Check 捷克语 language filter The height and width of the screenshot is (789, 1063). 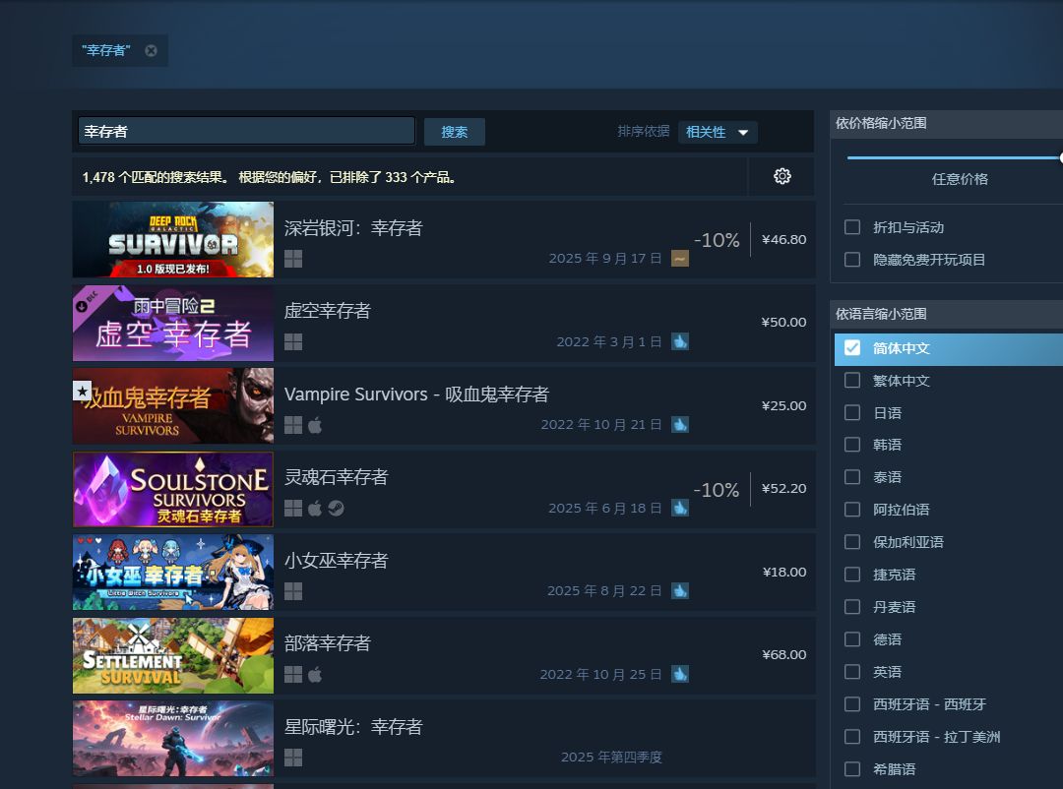pos(852,575)
